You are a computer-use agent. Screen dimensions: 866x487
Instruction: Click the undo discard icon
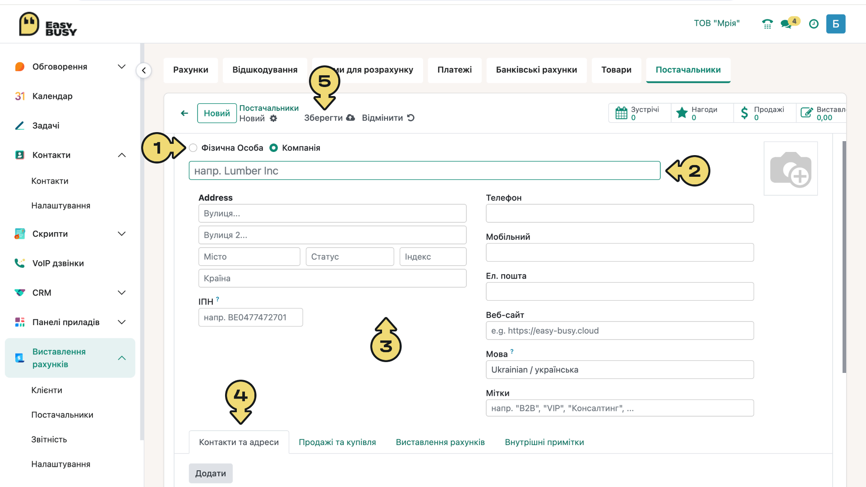(410, 118)
